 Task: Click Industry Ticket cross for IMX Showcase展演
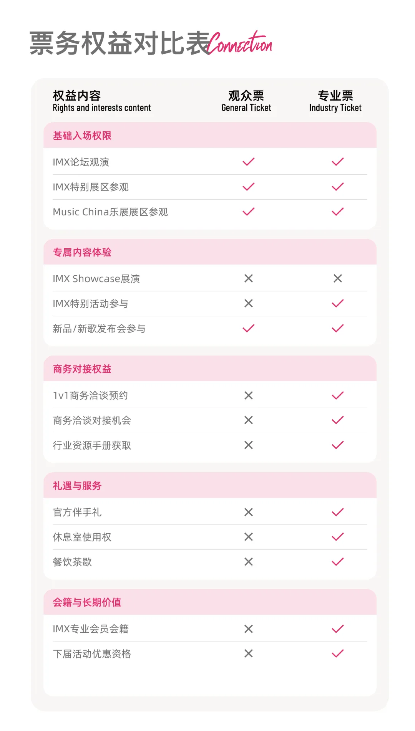[x=338, y=278]
